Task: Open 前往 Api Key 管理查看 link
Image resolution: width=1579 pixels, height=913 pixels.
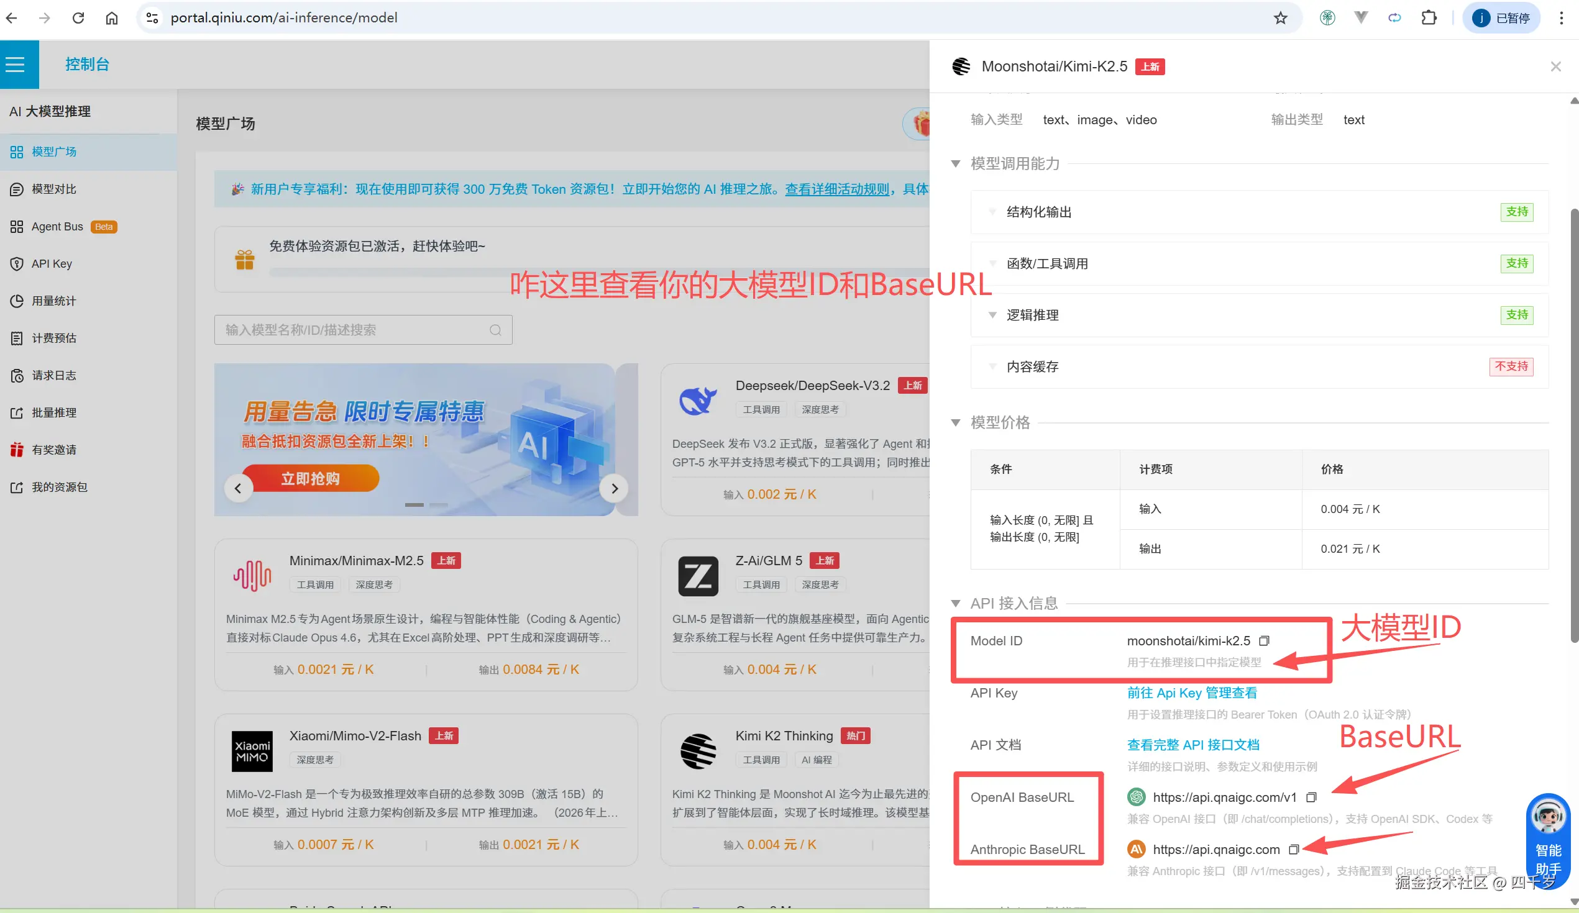Action: tap(1191, 693)
